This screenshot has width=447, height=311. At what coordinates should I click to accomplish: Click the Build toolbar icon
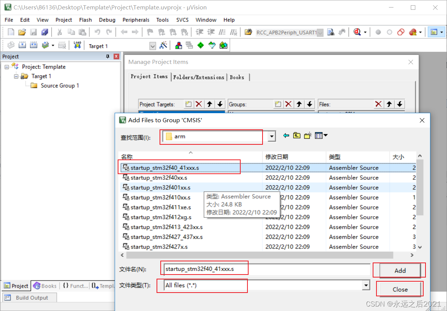point(22,45)
